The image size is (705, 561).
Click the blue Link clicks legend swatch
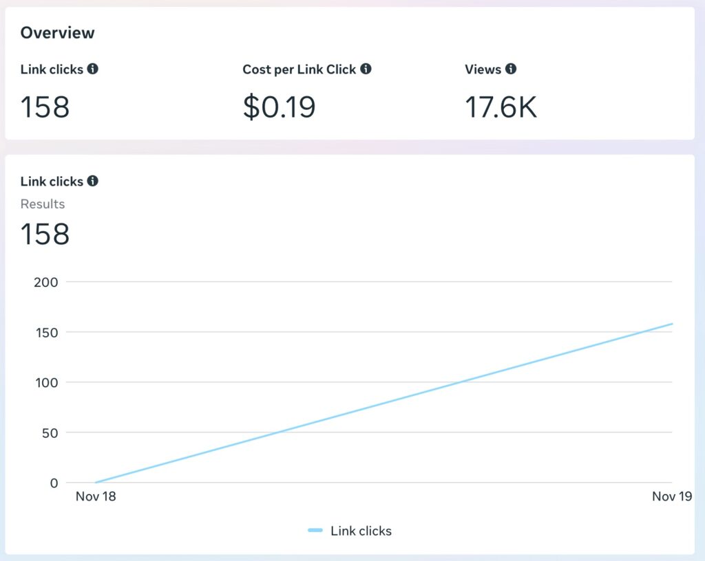click(x=315, y=531)
